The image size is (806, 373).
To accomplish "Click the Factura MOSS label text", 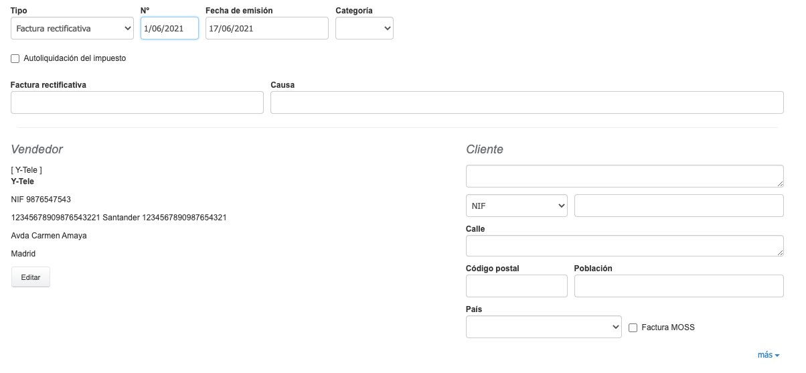I will 667,327.
